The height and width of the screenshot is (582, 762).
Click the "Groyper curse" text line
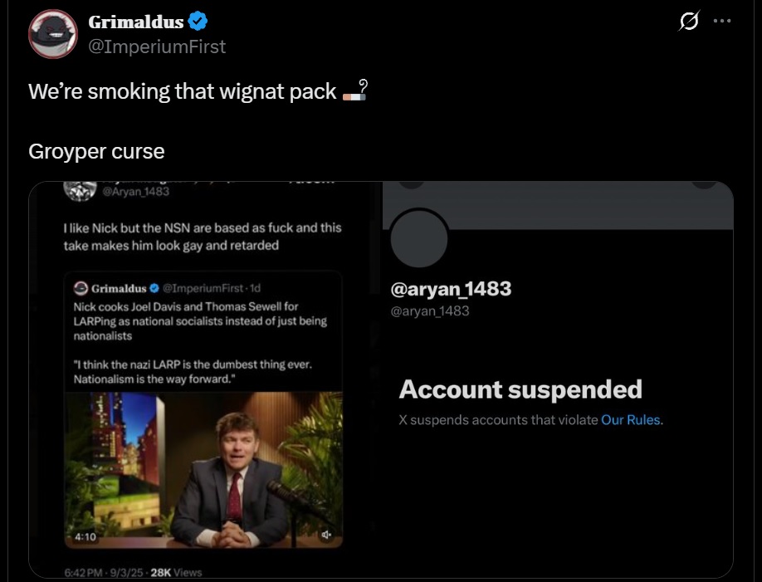point(96,152)
